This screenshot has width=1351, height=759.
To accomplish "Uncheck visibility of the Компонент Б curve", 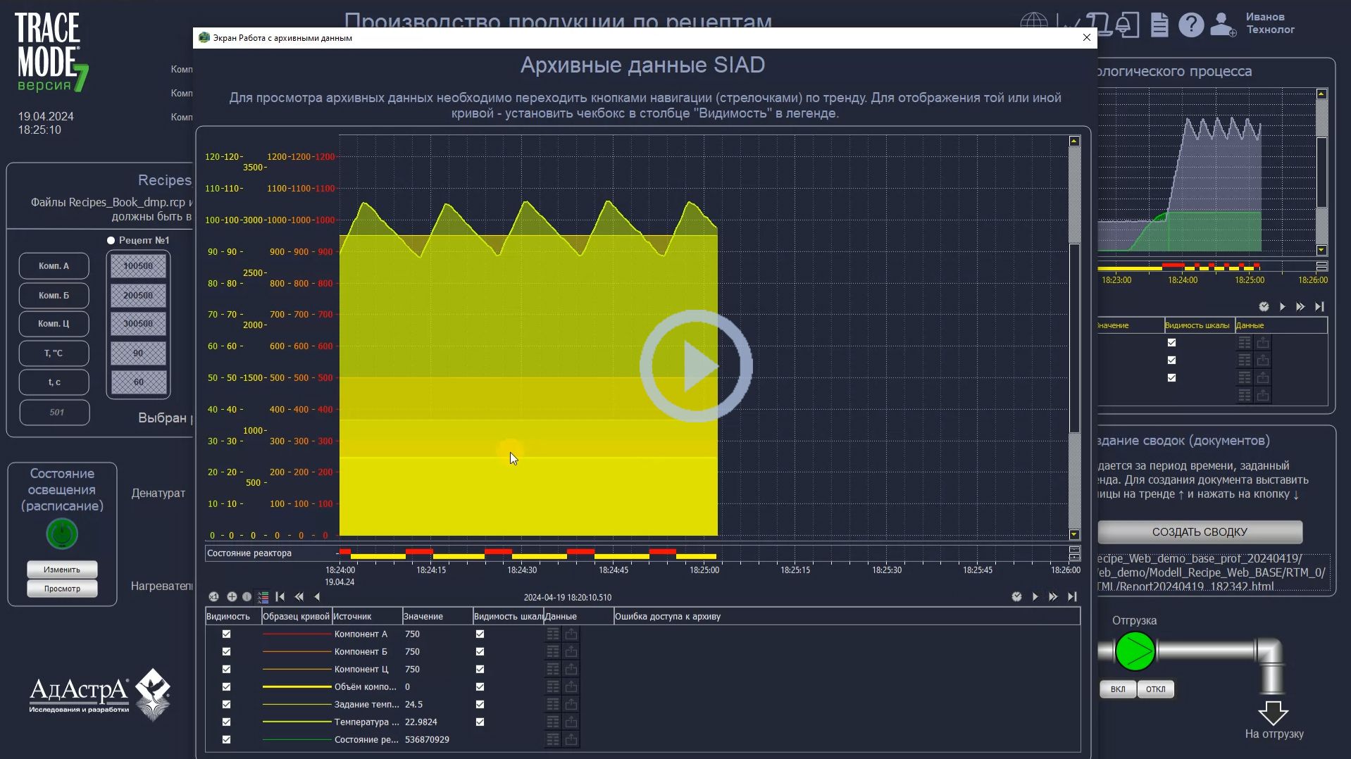I will click(x=225, y=651).
